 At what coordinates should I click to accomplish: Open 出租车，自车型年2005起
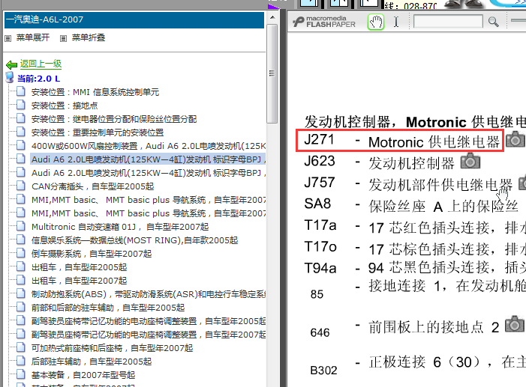pyautogui.click(x=80, y=267)
